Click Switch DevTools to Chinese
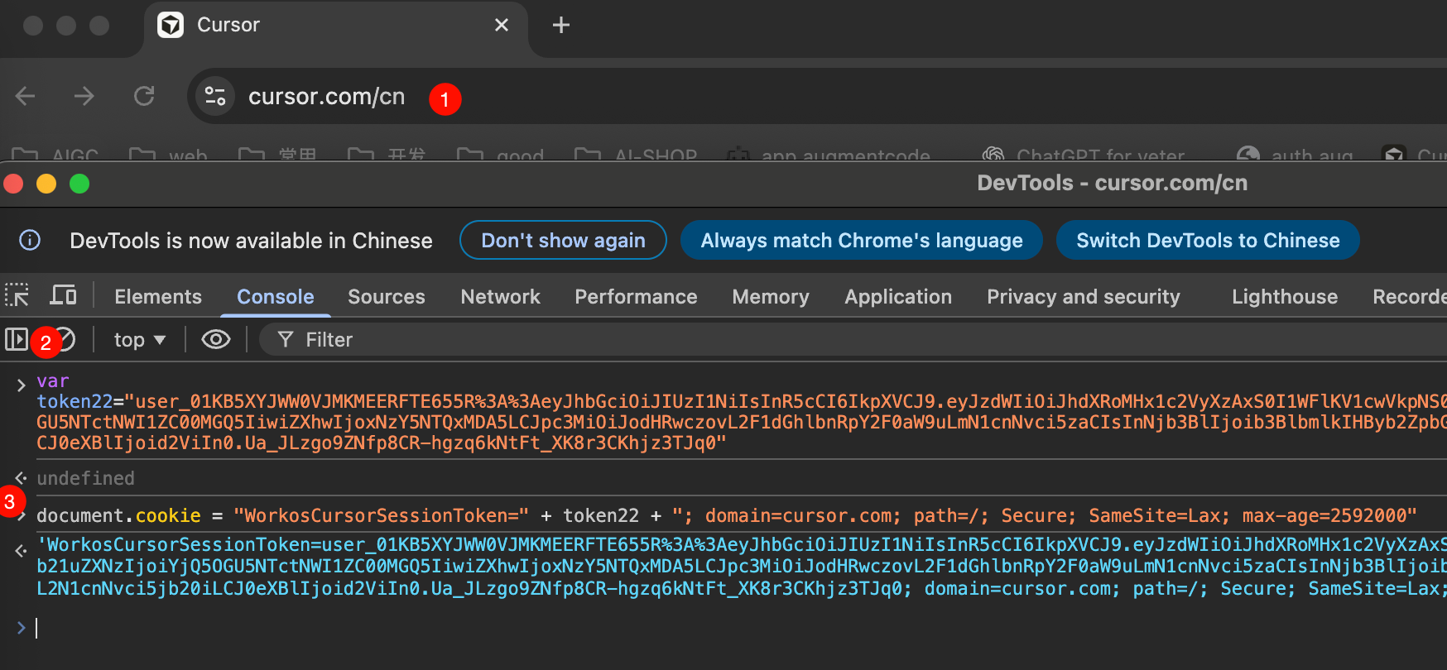The image size is (1447, 670). click(x=1207, y=241)
